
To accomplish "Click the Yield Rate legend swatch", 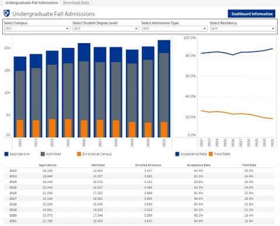I will [211, 154].
